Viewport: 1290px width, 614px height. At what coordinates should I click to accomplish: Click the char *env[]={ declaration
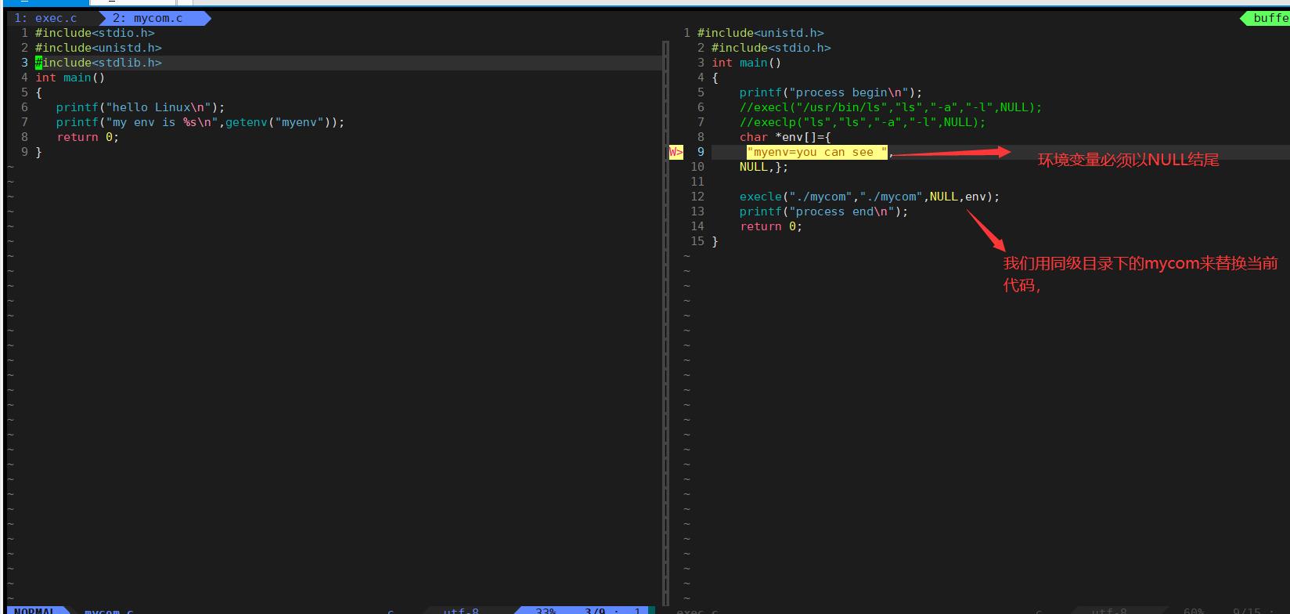[x=785, y=137]
